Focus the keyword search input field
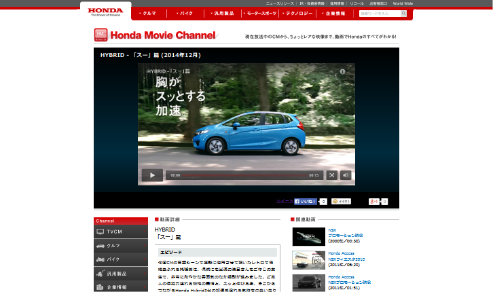 tap(379, 13)
